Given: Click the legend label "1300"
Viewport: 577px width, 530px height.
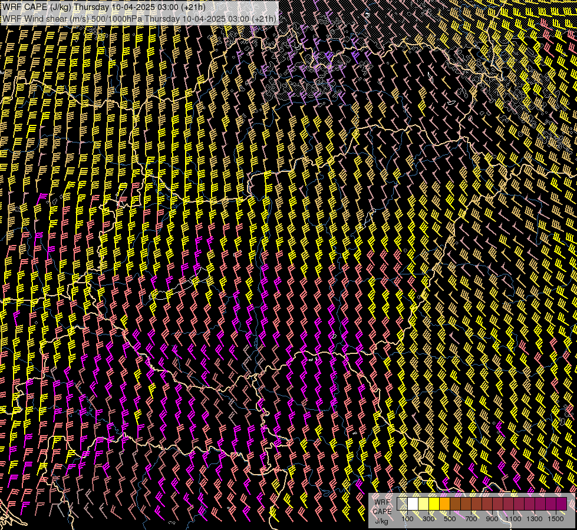Looking at the screenshot, I should (535, 519).
